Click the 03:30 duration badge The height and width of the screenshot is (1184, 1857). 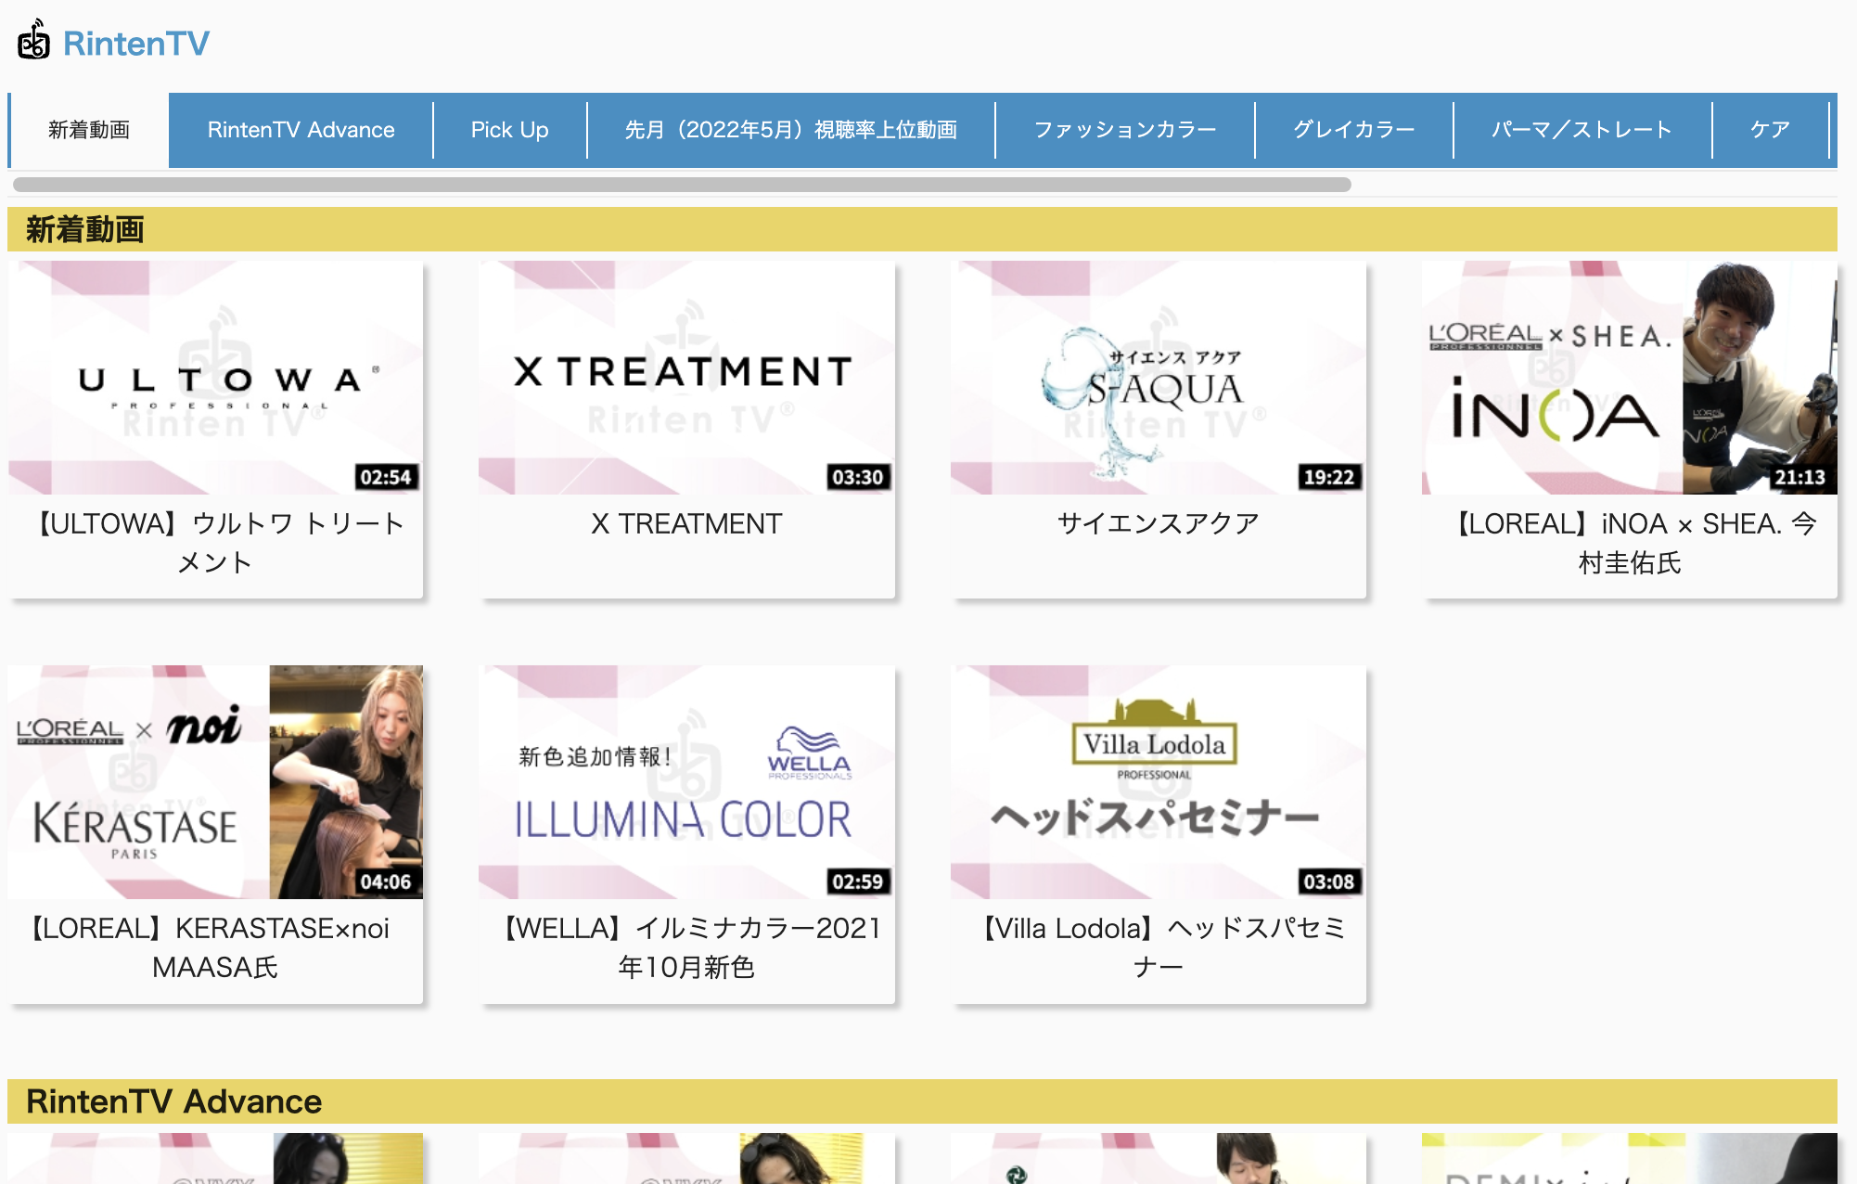pyautogui.click(x=858, y=477)
